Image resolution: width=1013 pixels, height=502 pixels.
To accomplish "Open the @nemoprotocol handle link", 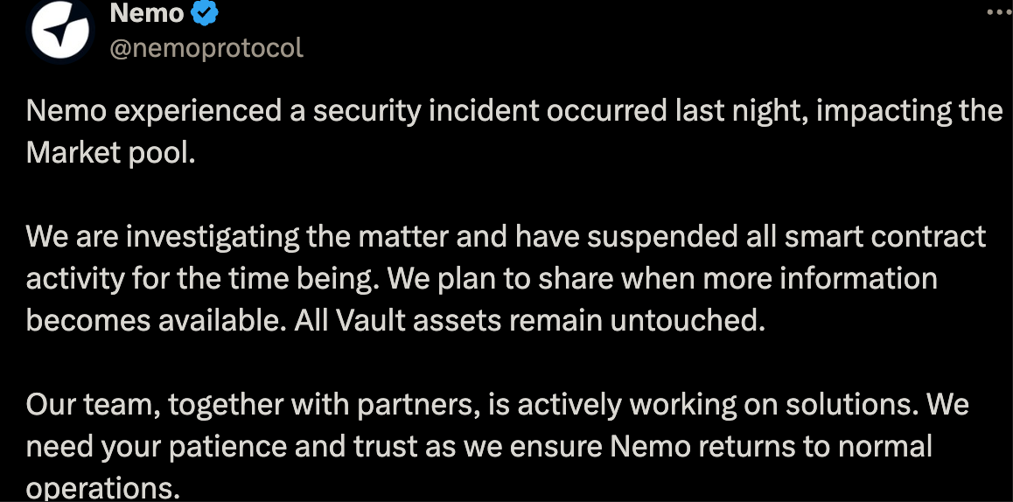I will pyautogui.click(x=206, y=47).
